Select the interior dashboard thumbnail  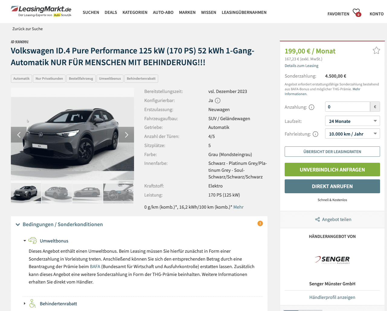pos(118,192)
